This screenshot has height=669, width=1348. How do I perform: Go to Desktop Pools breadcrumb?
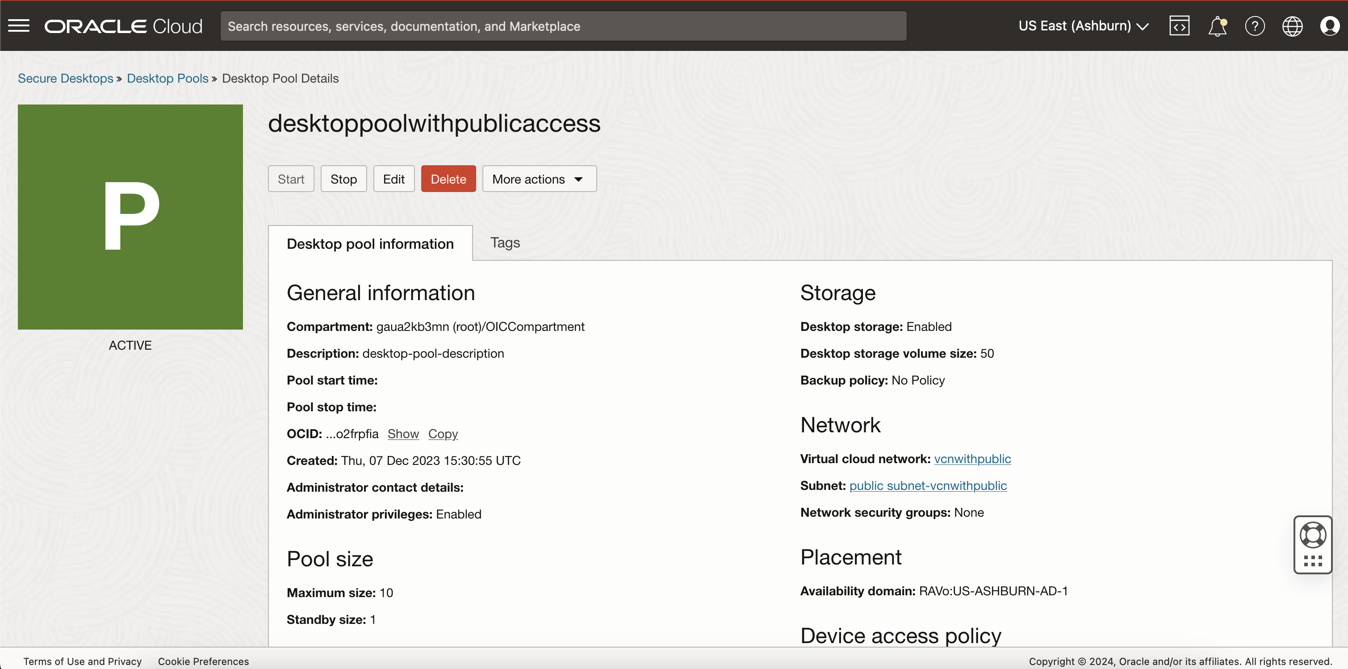tap(167, 79)
